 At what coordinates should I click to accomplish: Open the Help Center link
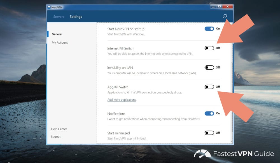59,129
